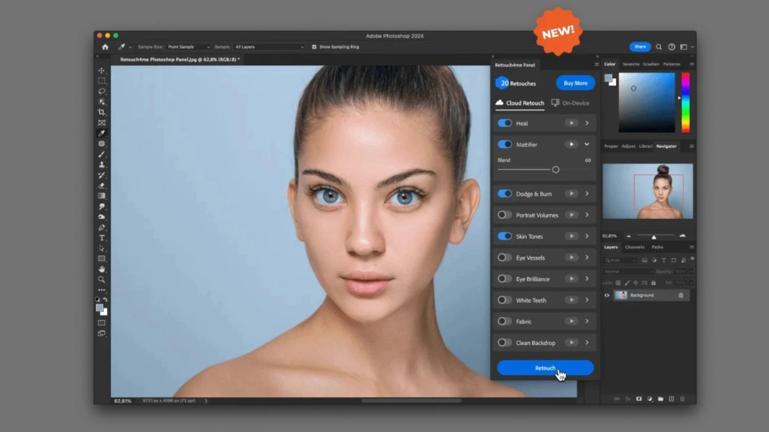This screenshot has height=432, width=769.
Task: Click the Buy More button
Action: click(x=575, y=83)
